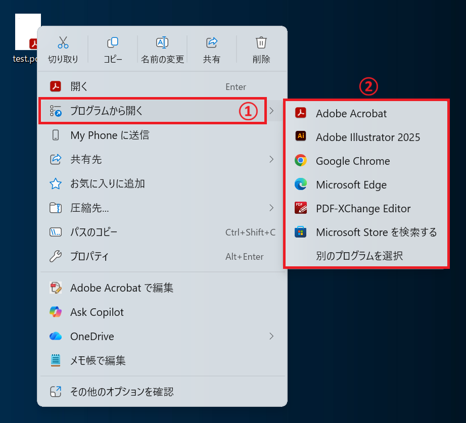Select パスのコピー to copy the path

click(x=96, y=232)
